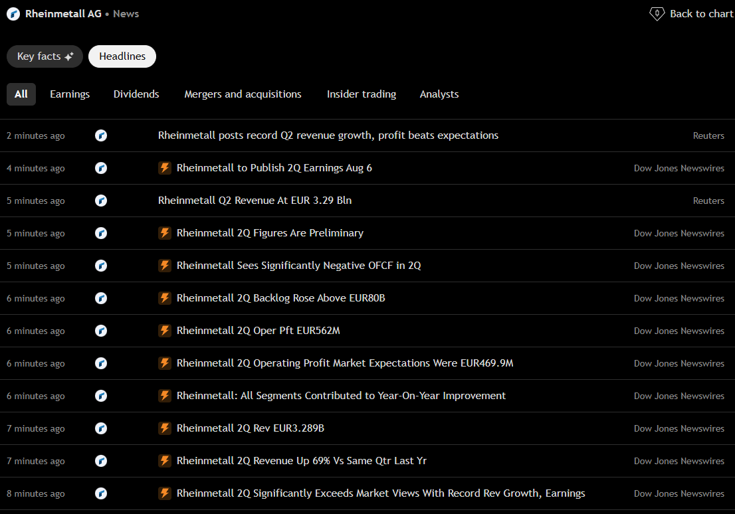
Task: Open 'Significantly Negative OFCF in 2Q' headline
Action: click(298, 266)
